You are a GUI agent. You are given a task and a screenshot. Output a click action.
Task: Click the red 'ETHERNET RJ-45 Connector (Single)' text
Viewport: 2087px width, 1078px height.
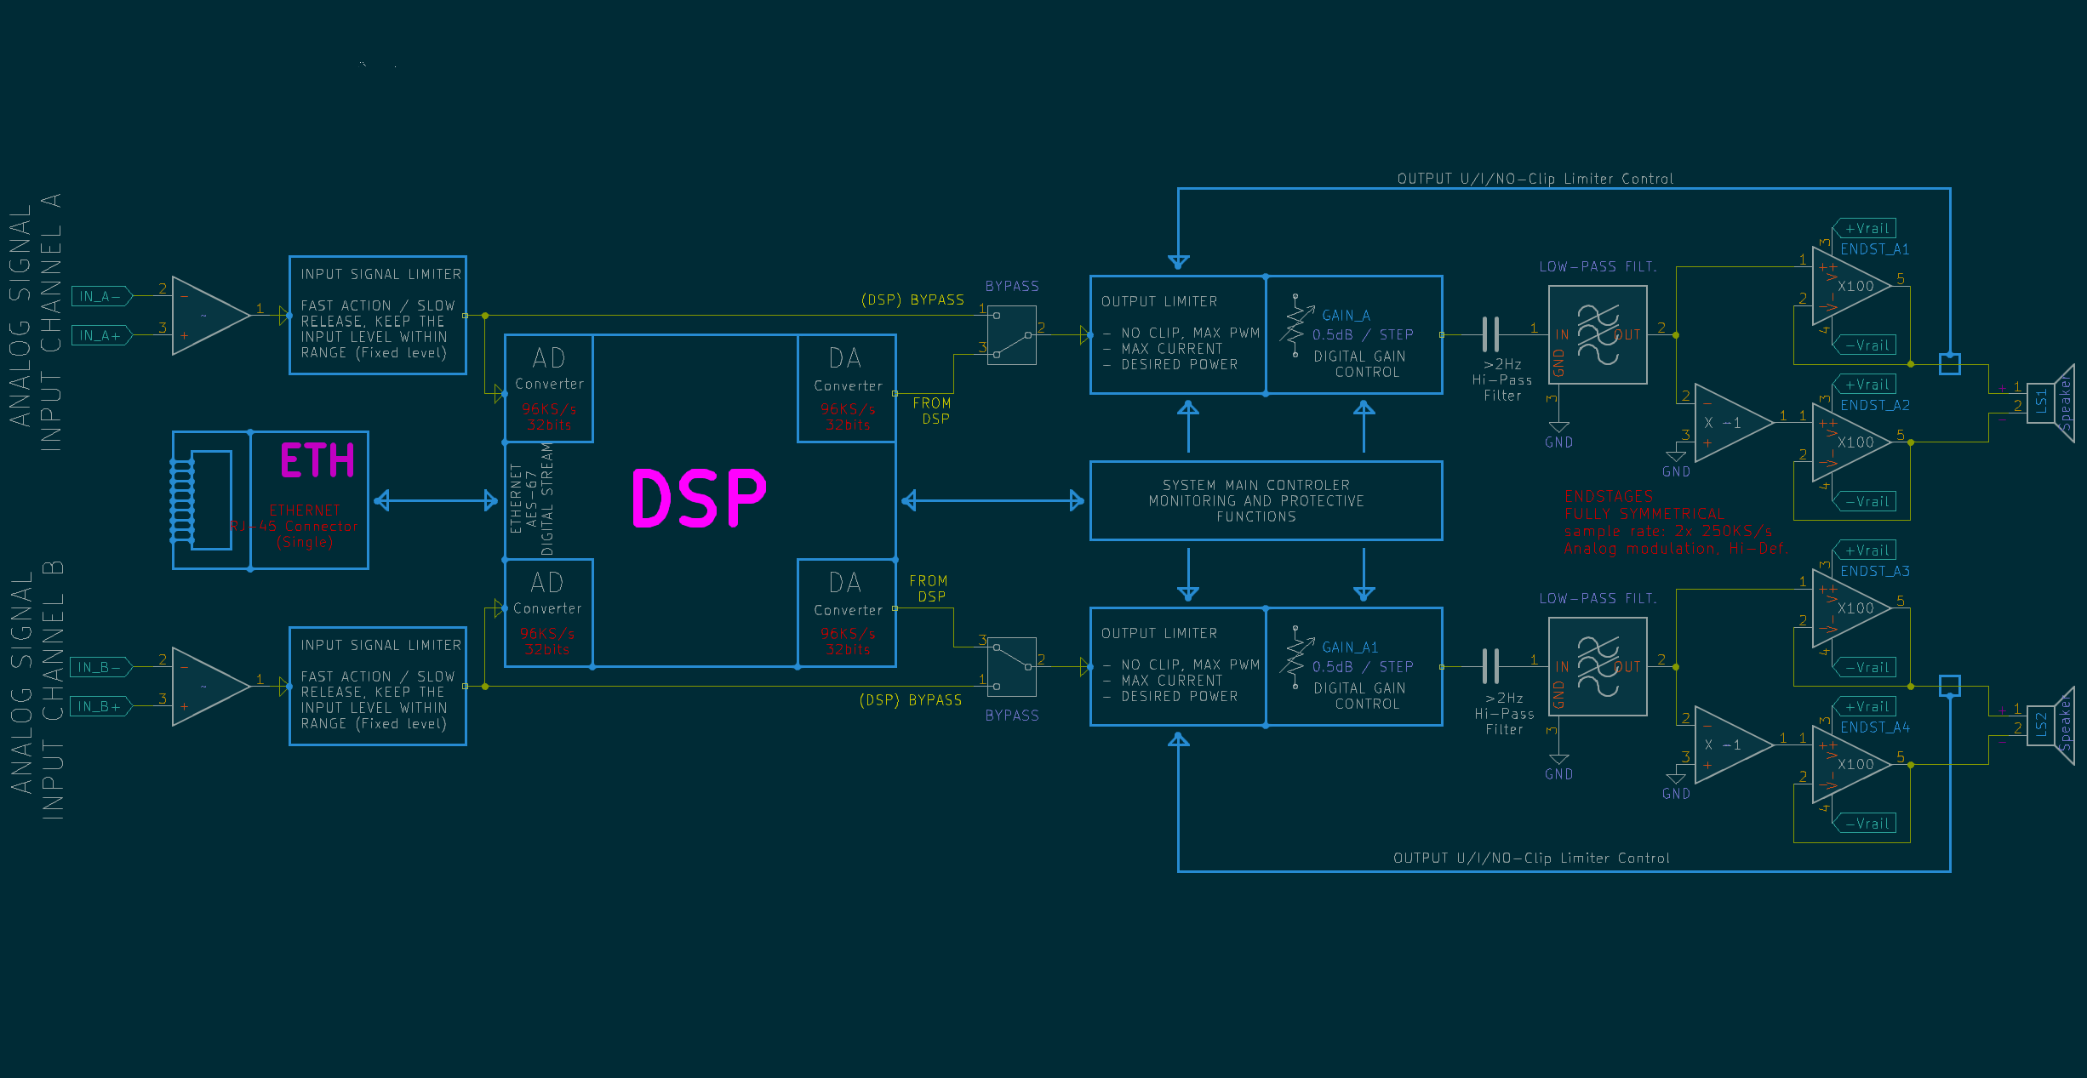pos(294,526)
